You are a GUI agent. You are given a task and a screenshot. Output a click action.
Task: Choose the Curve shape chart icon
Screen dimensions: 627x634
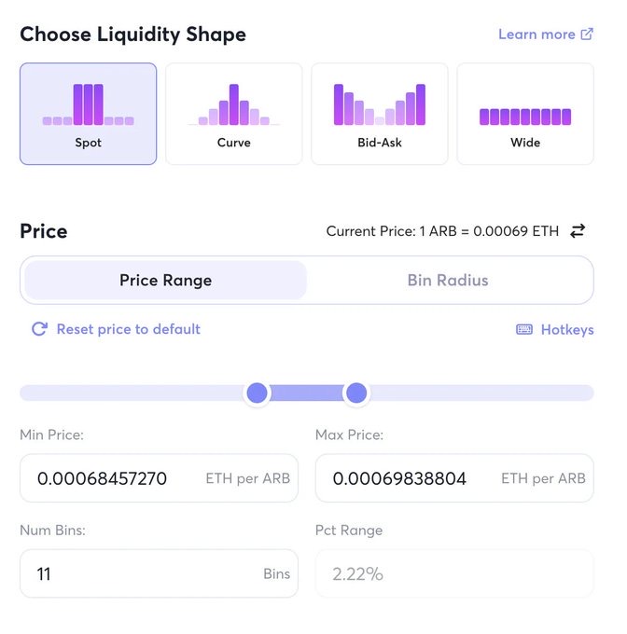click(x=233, y=104)
